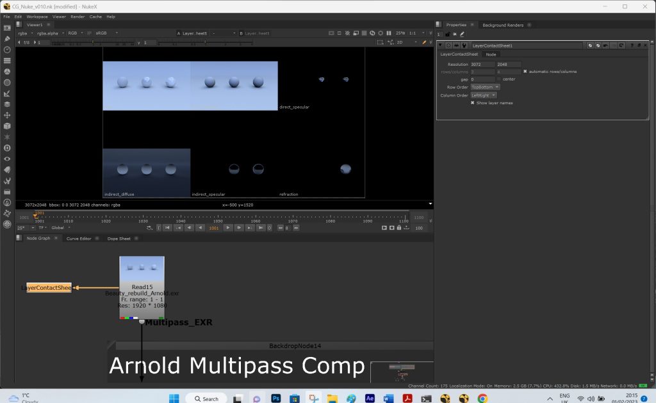
Task: Open the timeline Global range dropdown
Action: [x=61, y=228]
